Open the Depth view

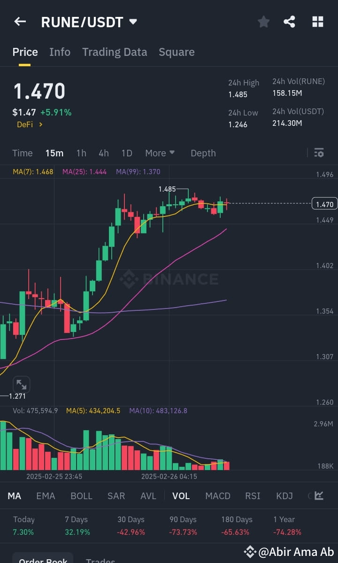(203, 153)
